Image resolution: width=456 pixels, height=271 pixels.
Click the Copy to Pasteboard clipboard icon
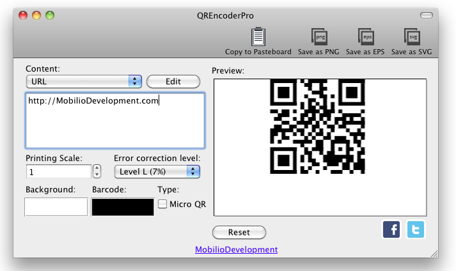(x=258, y=36)
